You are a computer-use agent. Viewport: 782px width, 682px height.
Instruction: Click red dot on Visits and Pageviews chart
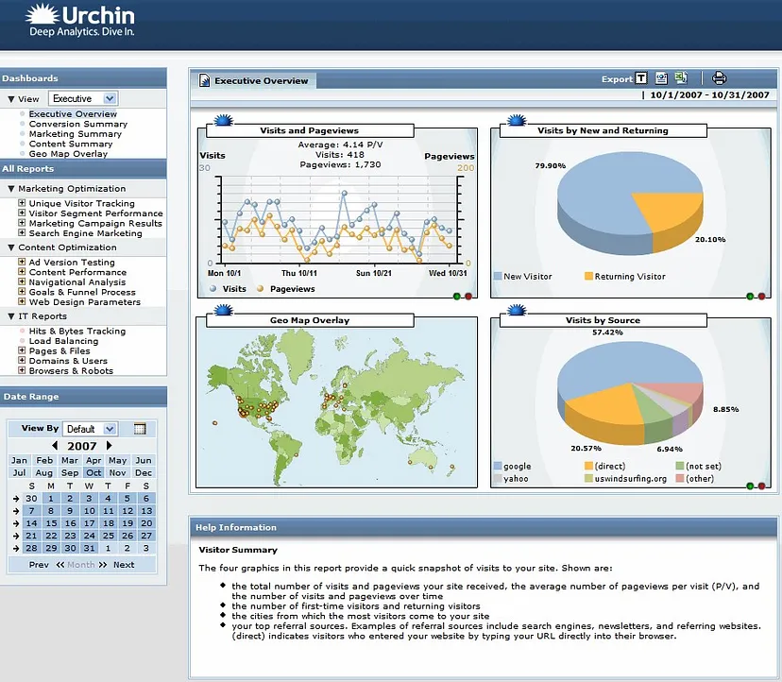468,297
